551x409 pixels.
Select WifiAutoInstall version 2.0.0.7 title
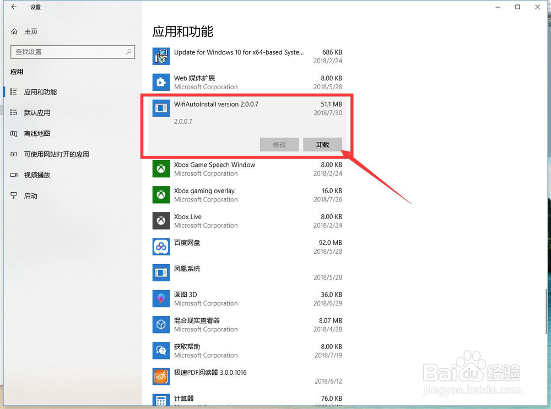(x=216, y=104)
